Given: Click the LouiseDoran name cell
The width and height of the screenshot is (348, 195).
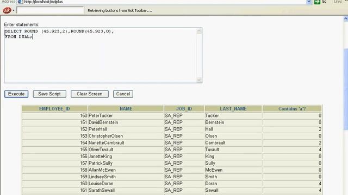Looking at the screenshot, I should click(126, 184).
